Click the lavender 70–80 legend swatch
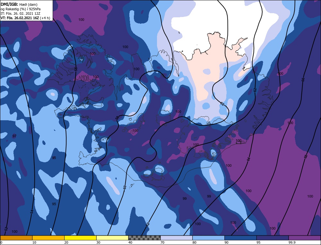The height and width of the screenshot is (245, 321). tap(177, 238)
